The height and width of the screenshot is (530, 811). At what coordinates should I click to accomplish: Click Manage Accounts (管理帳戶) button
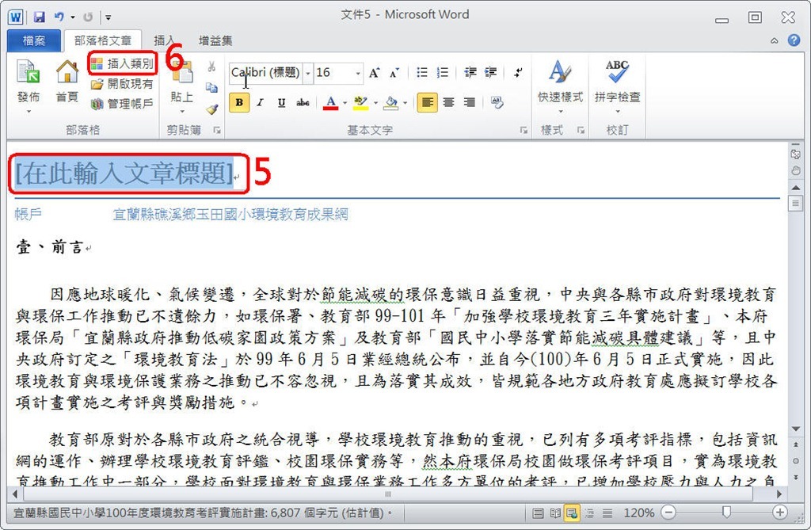[x=123, y=104]
